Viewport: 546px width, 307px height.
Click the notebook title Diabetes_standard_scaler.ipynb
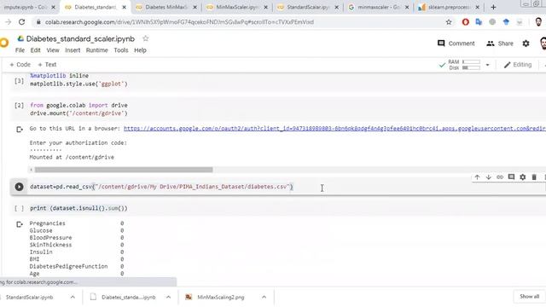click(x=80, y=38)
